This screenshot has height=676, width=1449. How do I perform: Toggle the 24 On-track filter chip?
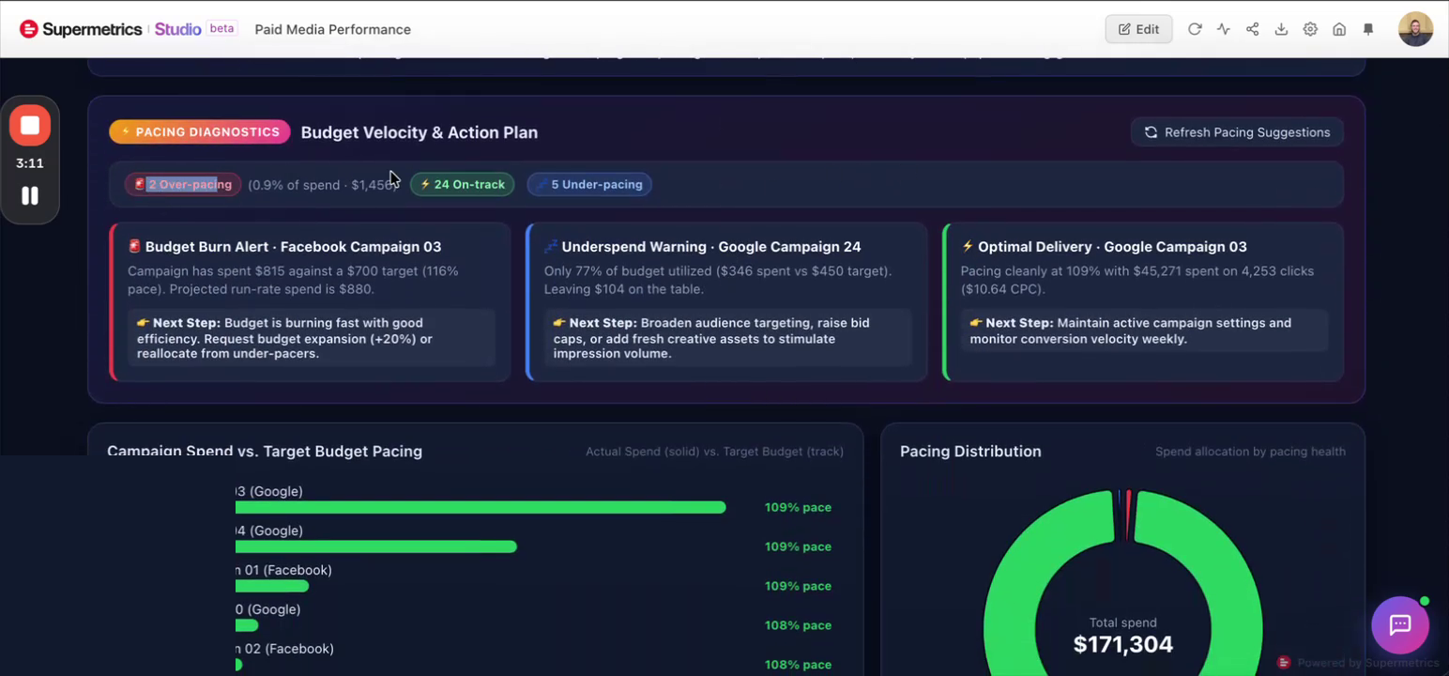pos(462,184)
